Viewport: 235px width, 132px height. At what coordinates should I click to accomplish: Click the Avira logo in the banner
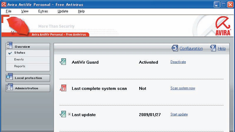[x=223, y=26]
